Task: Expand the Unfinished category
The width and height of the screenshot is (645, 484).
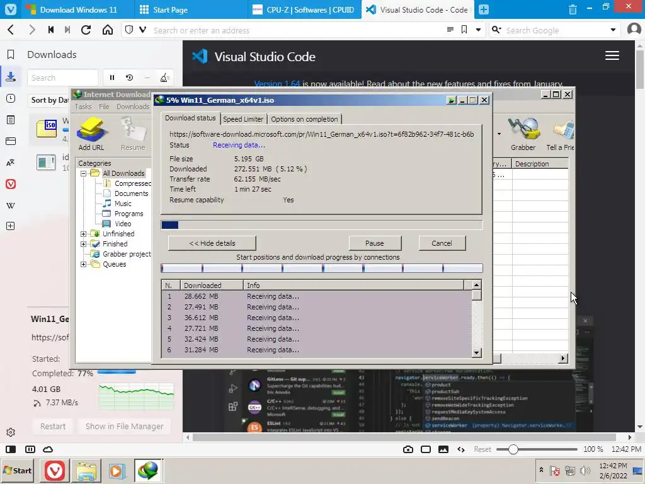Action: tap(84, 234)
